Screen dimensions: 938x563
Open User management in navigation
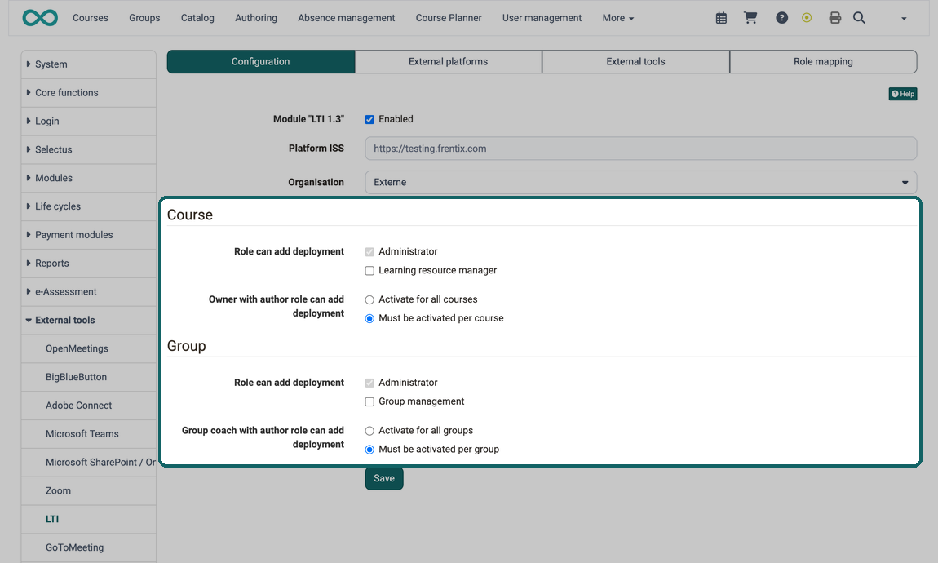click(x=542, y=18)
